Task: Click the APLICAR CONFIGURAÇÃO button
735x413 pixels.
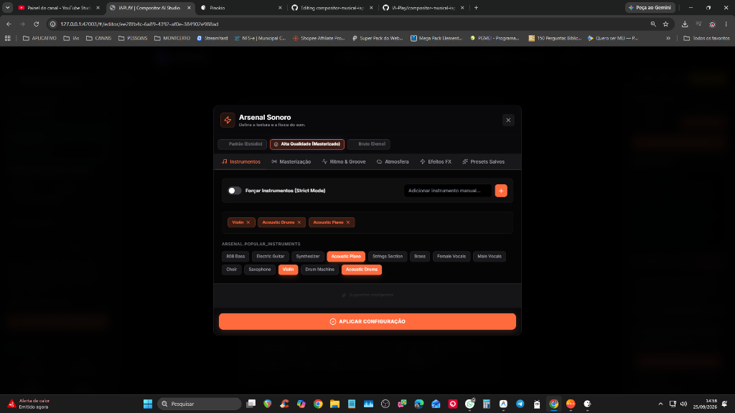Action: pos(367,322)
